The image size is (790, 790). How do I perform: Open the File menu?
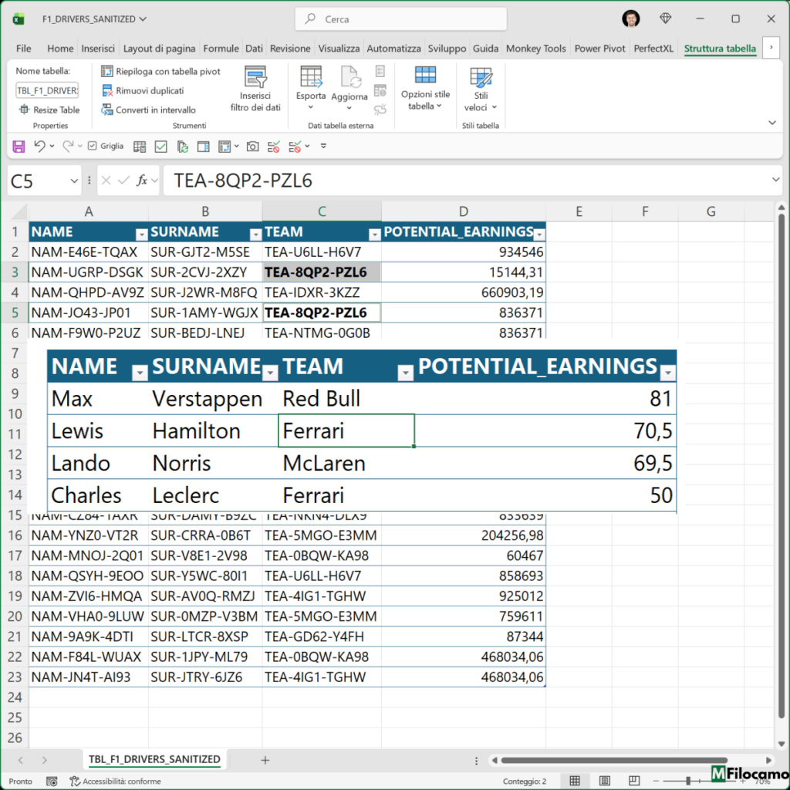click(23, 49)
